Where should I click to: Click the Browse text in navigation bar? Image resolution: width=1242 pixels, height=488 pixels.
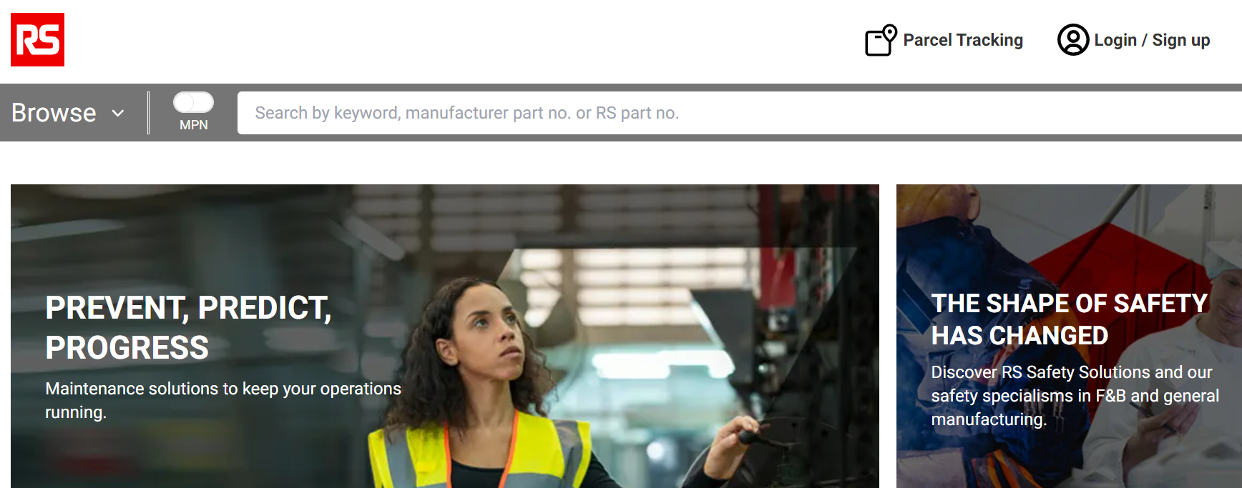[54, 113]
